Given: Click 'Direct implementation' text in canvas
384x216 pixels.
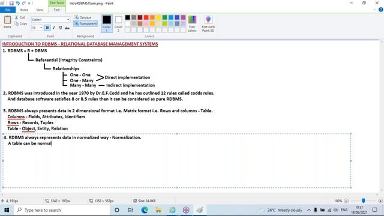Looking at the screenshot, I should click(127, 77).
